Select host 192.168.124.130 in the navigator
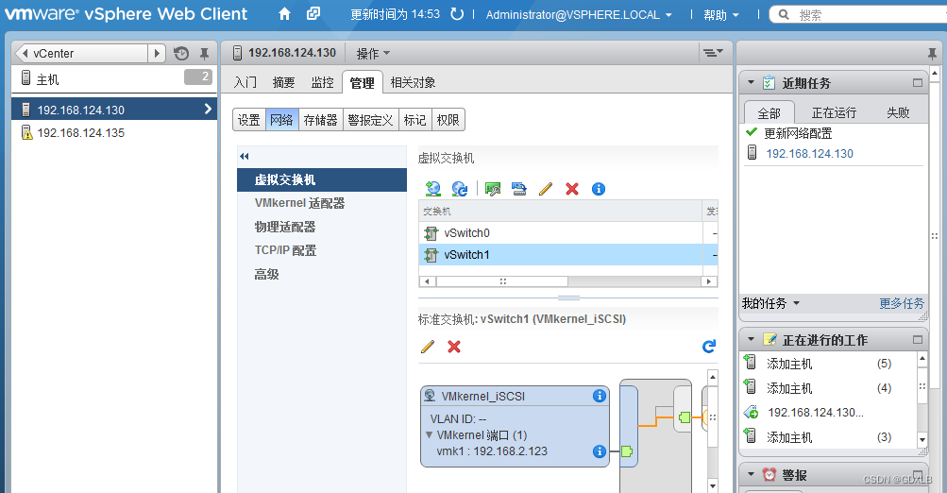 point(114,110)
